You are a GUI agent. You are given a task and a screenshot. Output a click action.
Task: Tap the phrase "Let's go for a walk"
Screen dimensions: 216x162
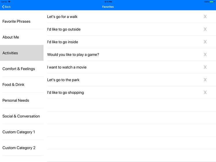pyautogui.click(x=62, y=17)
